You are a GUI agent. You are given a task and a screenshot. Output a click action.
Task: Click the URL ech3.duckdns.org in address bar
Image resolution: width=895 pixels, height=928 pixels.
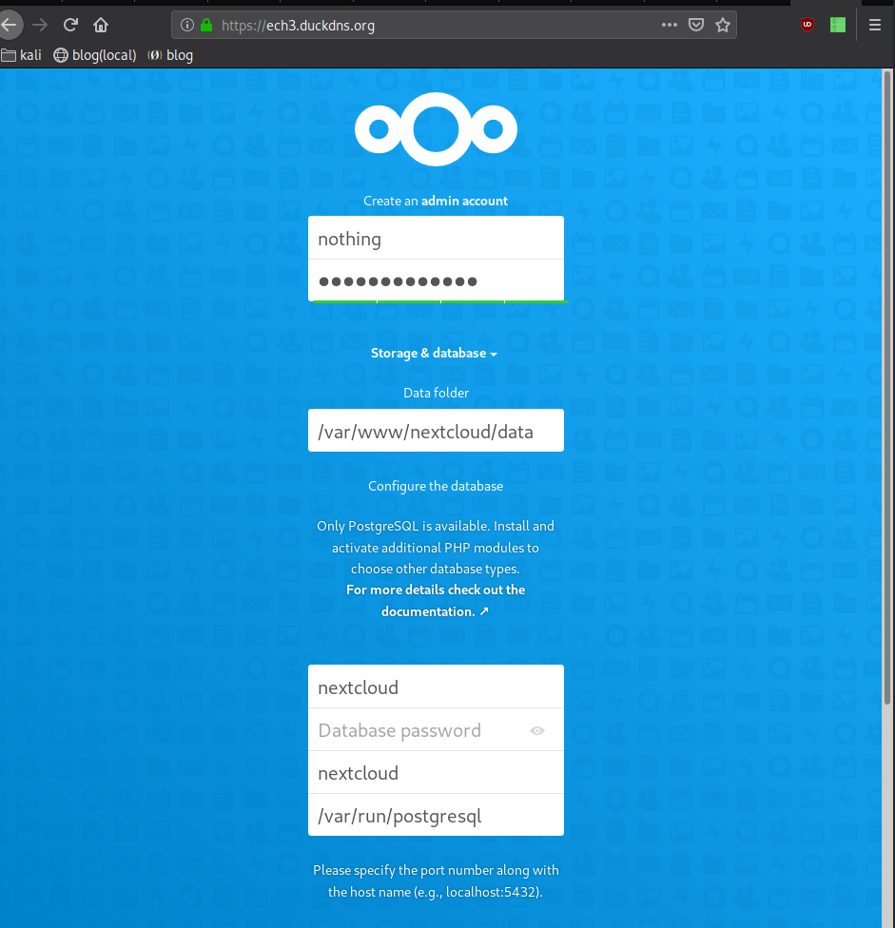(298, 26)
